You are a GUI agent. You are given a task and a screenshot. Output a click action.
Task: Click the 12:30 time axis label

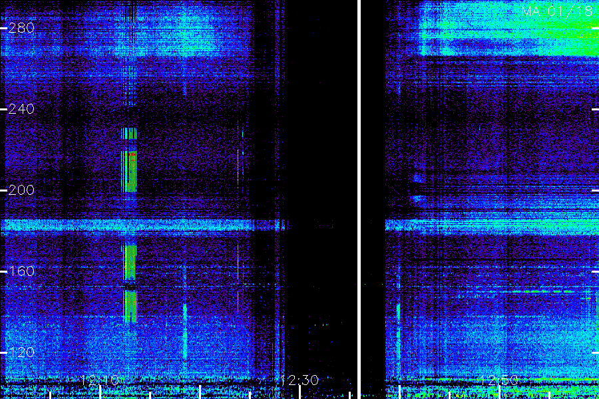(x=299, y=380)
